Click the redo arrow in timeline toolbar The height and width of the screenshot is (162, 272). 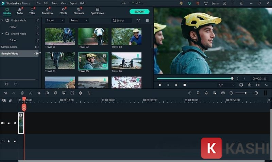point(14,93)
